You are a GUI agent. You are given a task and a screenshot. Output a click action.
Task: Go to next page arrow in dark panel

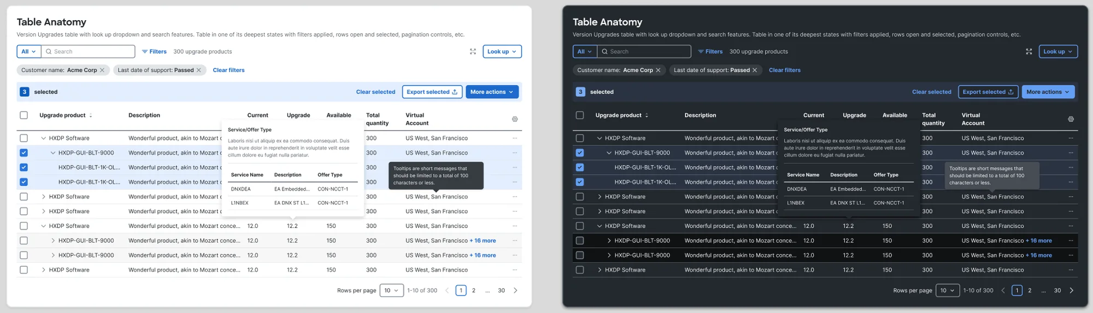pos(1071,290)
